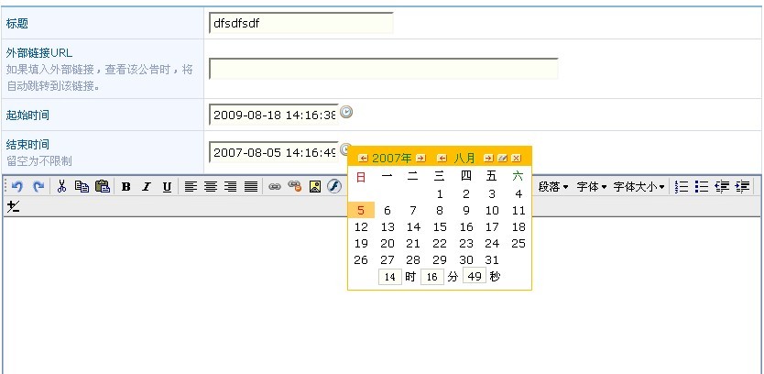The image size is (764, 374).
Task: Go to next year in calendar
Action: [x=420, y=158]
